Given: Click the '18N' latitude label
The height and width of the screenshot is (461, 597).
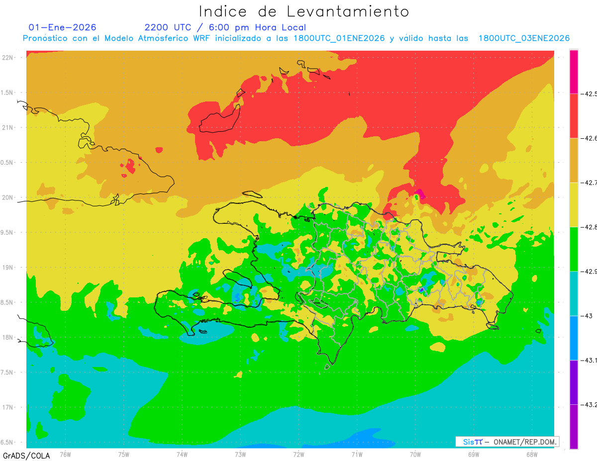Looking at the screenshot, I should (8, 337).
